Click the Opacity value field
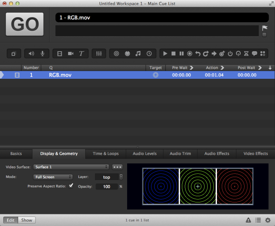This screenshot has width=275, height=226. click(107, 187)
